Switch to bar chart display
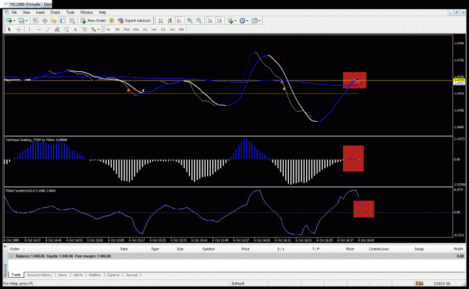Image resolution: width=469 pixels, height=289 pixels. tap(161, 21)
